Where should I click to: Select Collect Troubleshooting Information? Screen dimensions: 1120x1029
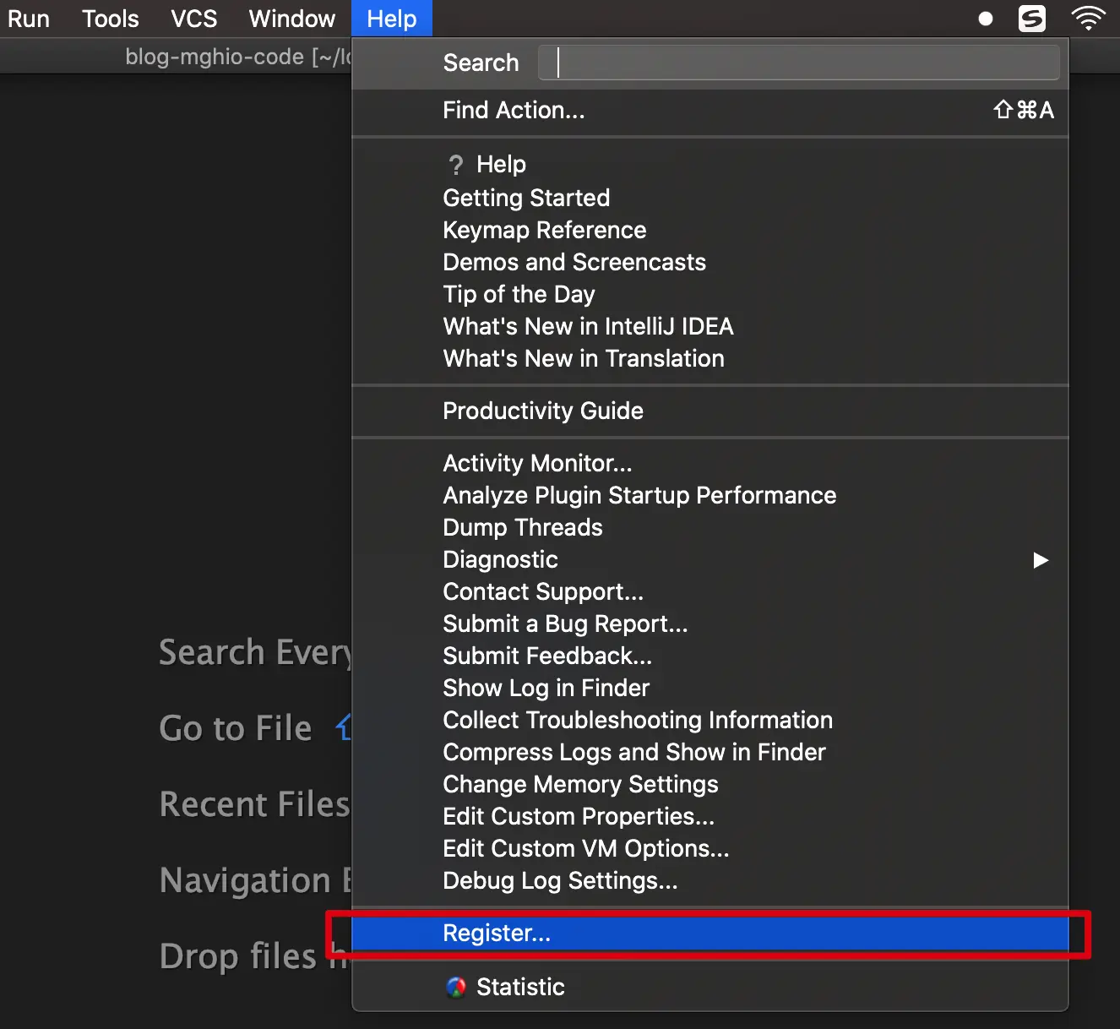(x=710, y=720)
